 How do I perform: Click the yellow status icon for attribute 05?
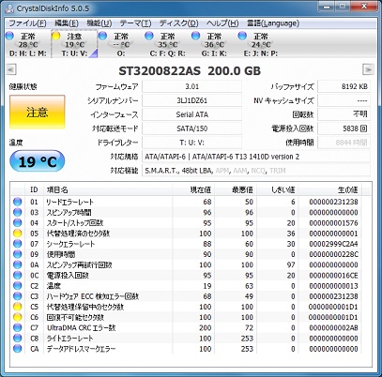(x=18, y=234)
